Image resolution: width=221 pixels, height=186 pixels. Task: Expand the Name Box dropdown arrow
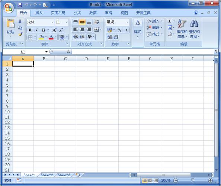[x=47, y=52]
